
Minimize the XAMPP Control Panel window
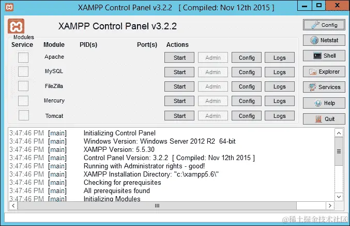coord(305,5)
